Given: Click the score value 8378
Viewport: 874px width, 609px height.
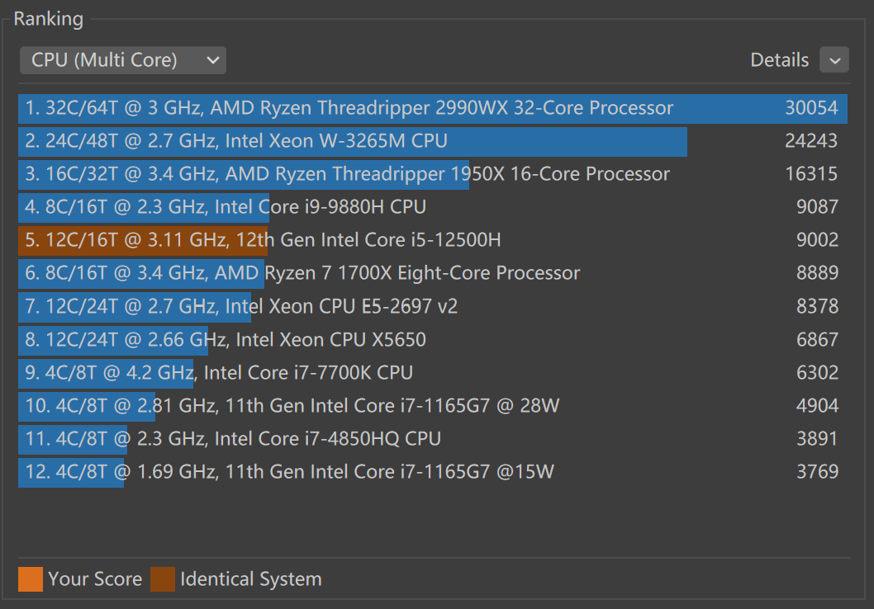Looking at the screenshot, I should [x=817, y=307].
